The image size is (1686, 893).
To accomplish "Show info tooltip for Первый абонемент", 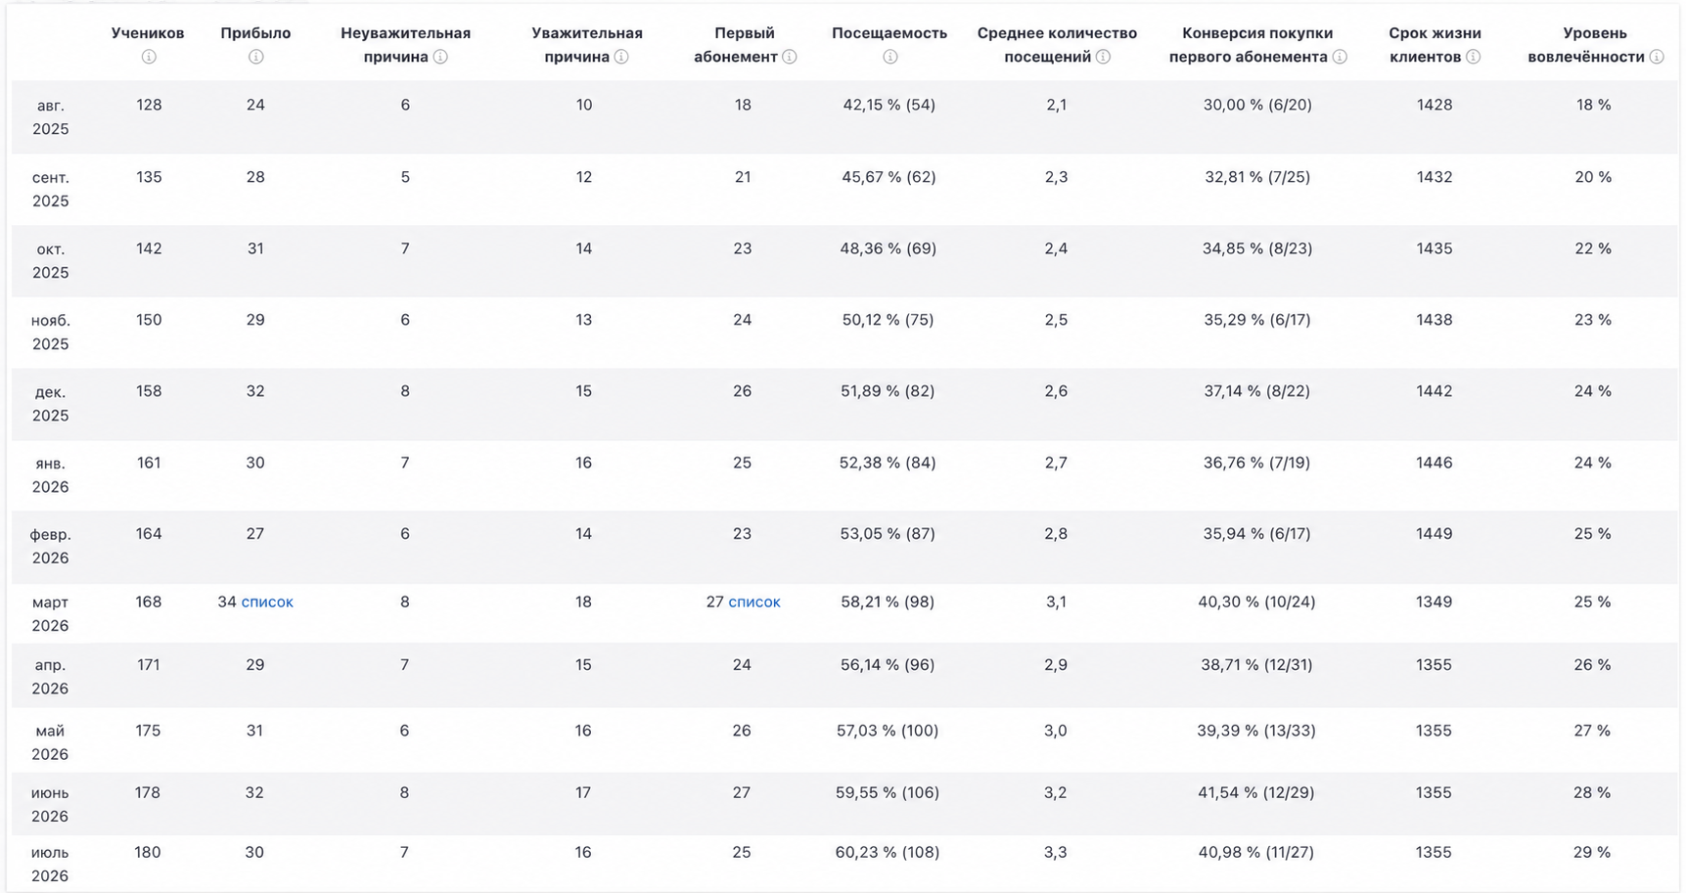I will click(790, 57).
